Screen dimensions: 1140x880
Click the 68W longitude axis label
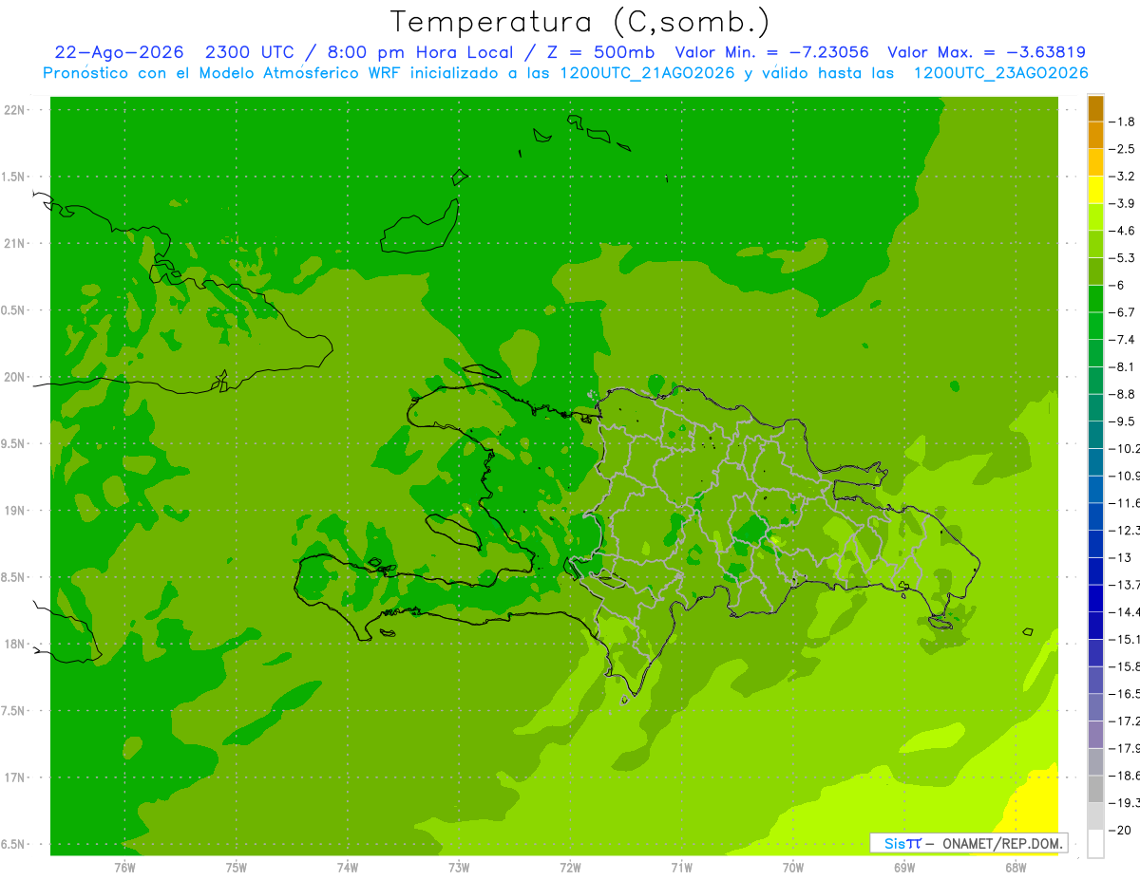click(x=1016, y=867)
